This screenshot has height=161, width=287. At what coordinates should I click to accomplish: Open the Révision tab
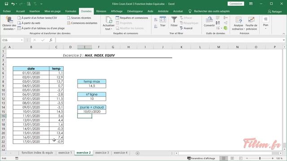(101, 11)
